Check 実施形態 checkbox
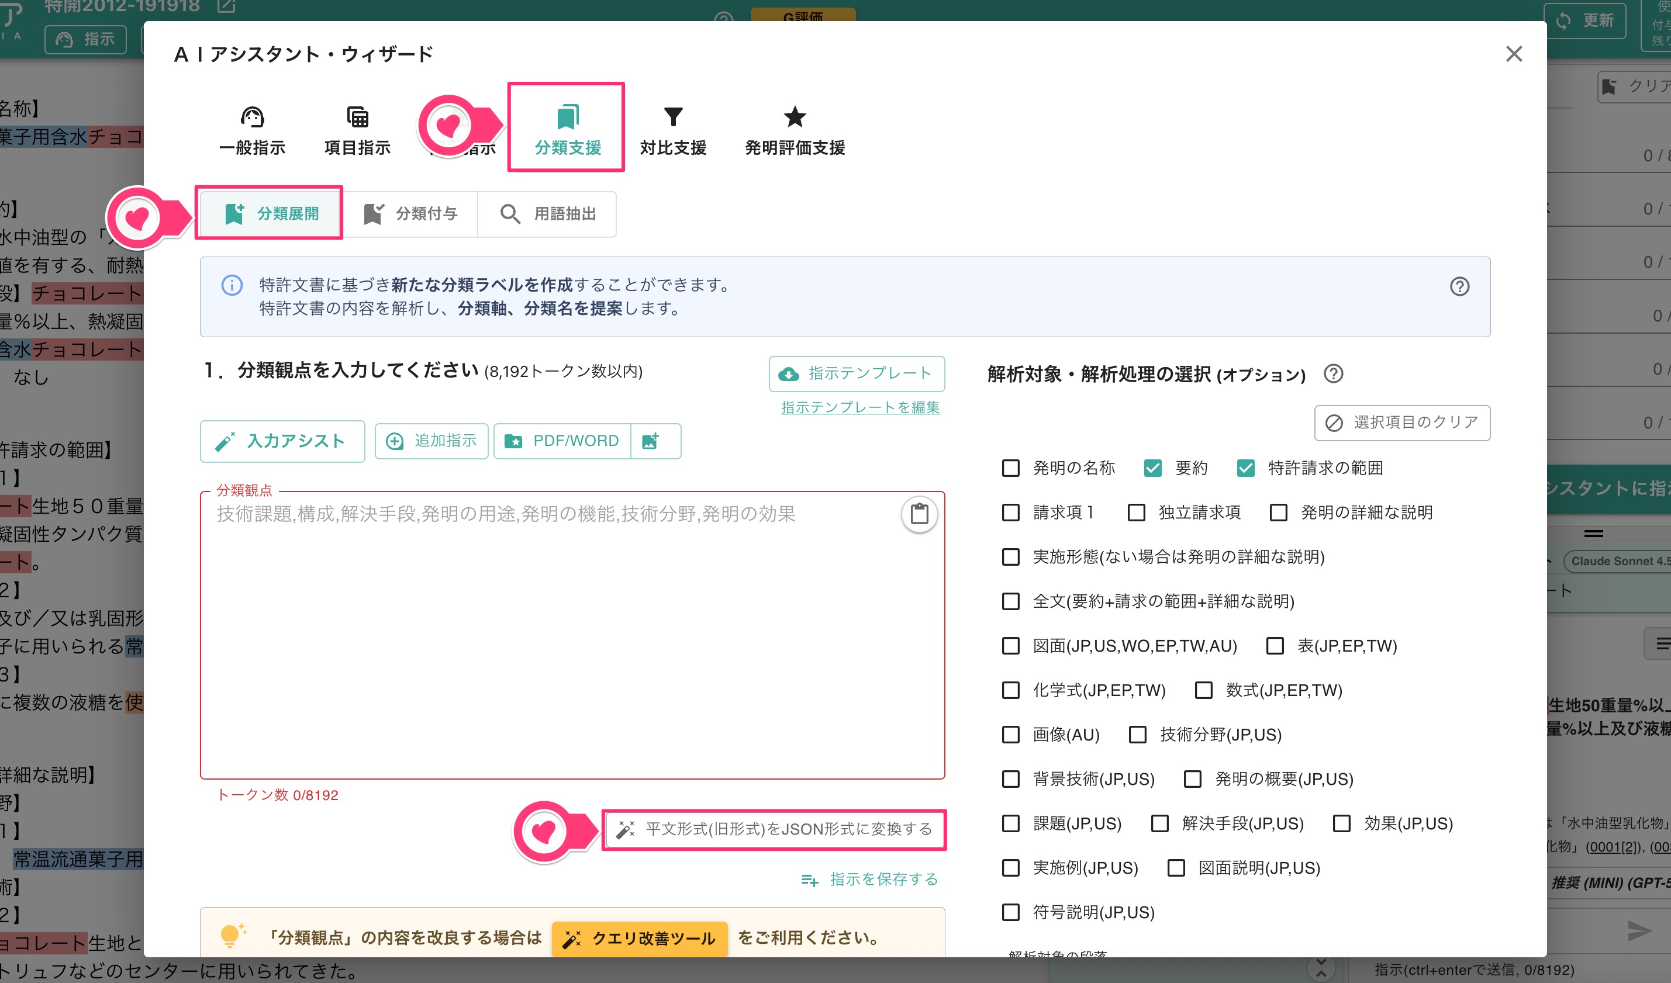Screen dimensions: 1671x983 [1010, 557]
